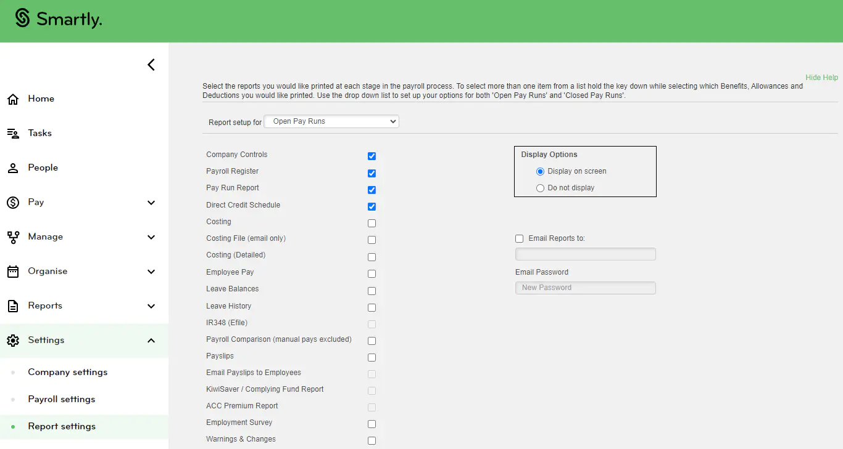
Task: Click the Hide Help link
Action: 821,77
